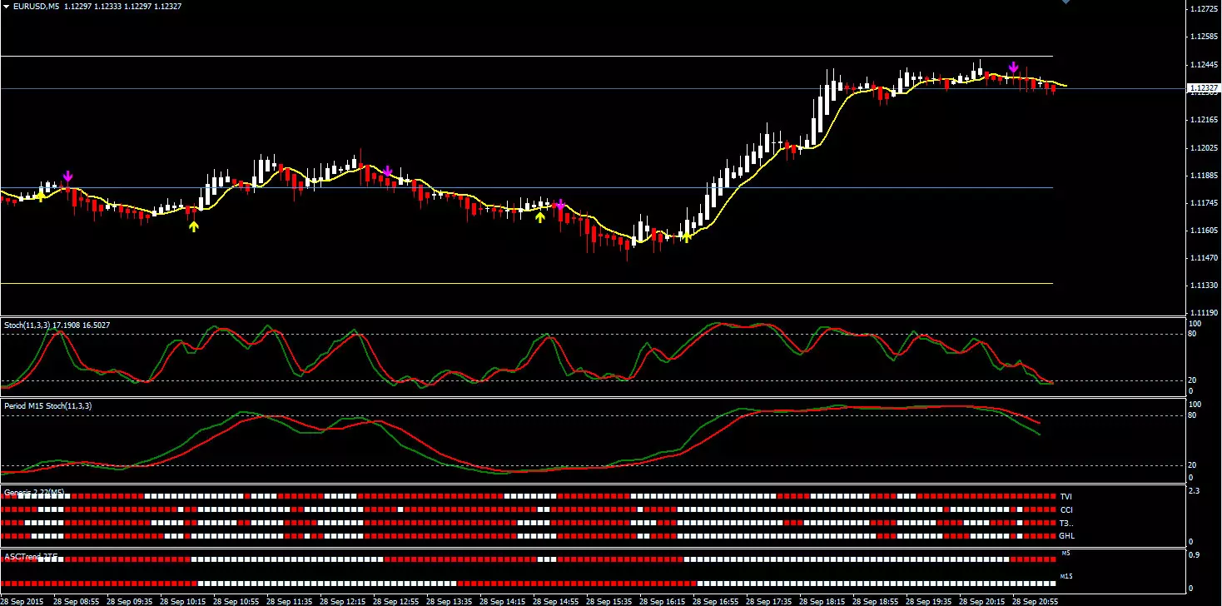
Task: Click the 28 Sep 15:35 time label
Action: (609, 600)
